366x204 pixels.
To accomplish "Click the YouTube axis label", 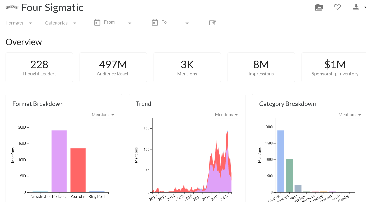I will click(x=78, y=197).
